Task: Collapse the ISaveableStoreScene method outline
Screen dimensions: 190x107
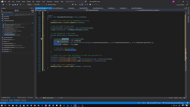Action: tap(44, 17)
